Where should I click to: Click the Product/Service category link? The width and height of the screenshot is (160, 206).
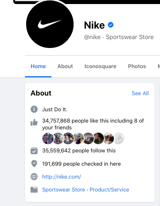[x=109, y=189]
